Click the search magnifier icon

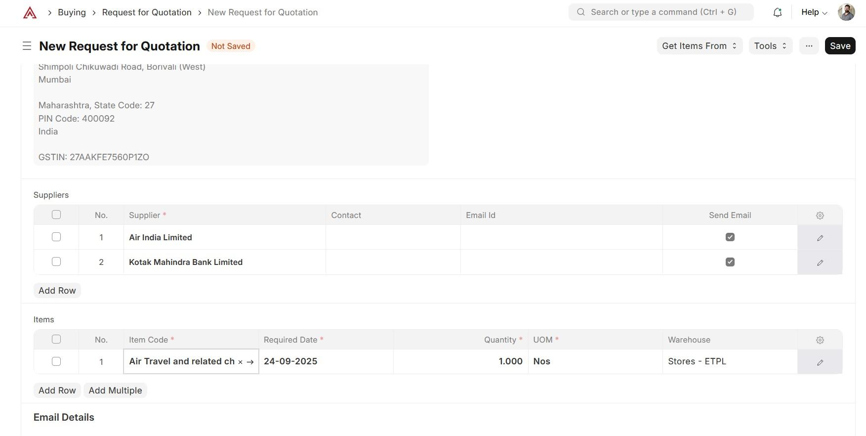tap(581, 12)
